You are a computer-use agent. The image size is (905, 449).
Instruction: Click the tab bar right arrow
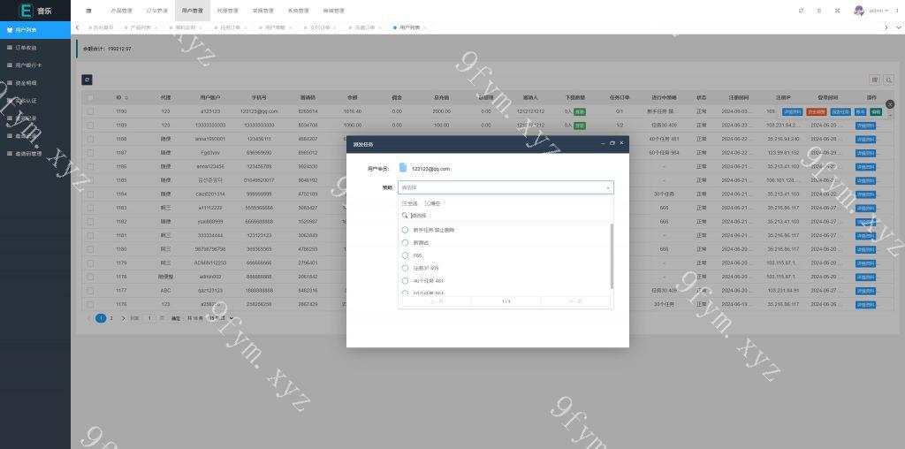[x=886, y=27]
